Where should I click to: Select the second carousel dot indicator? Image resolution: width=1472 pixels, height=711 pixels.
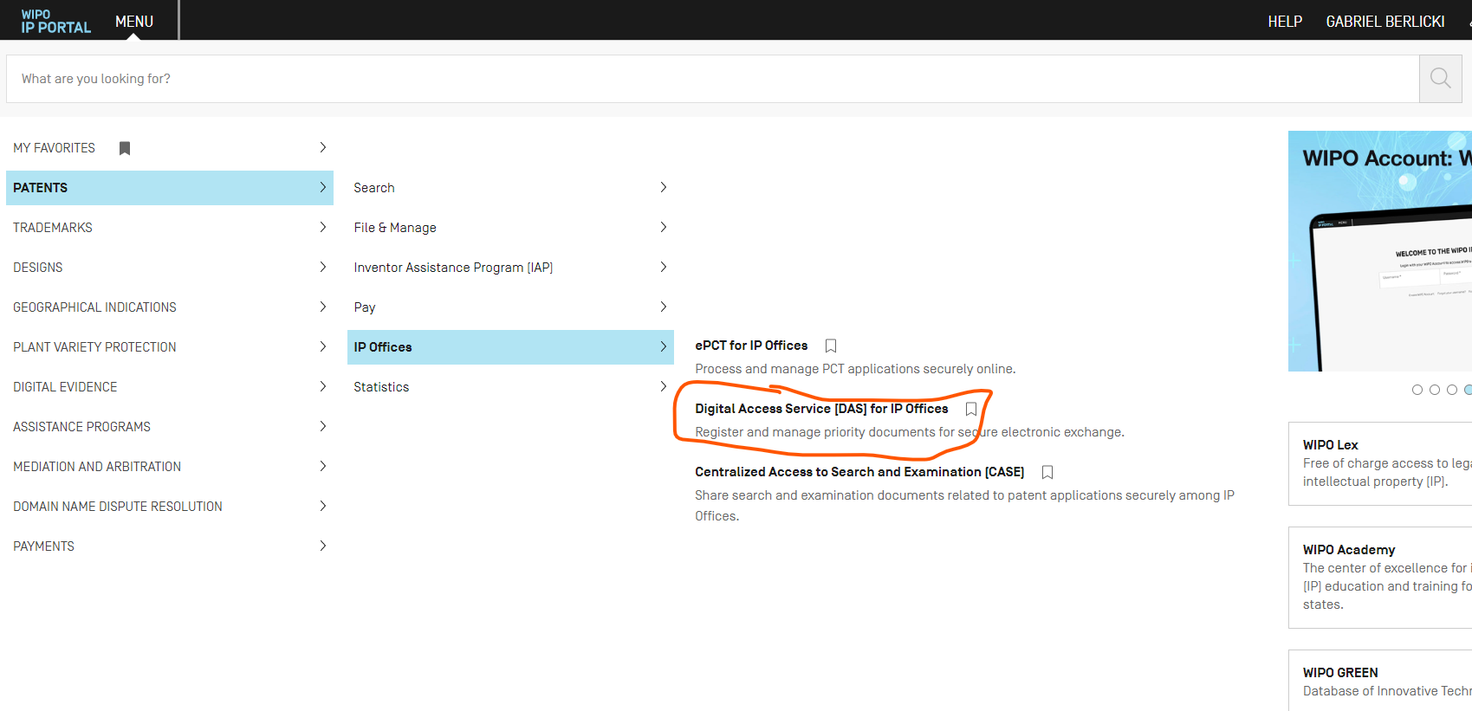(1435, 390)
